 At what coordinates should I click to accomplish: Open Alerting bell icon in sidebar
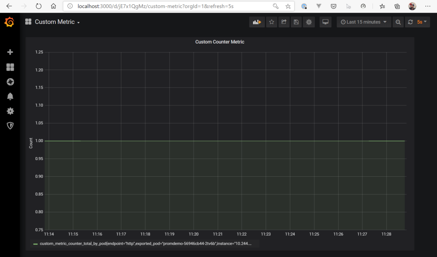point(10,96)
